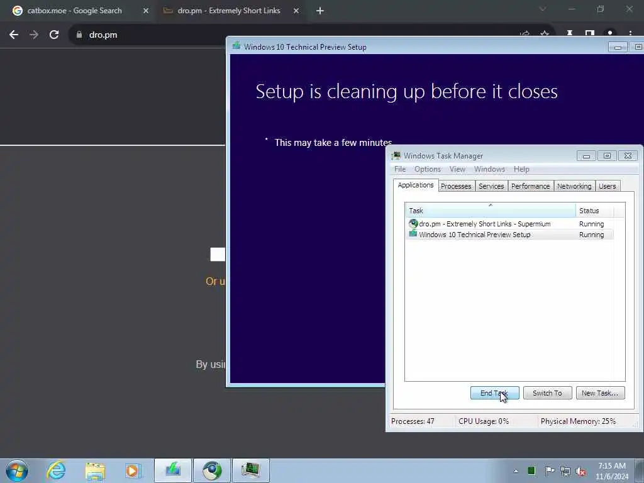The width and height of the screenshot is (644, 483).
Task: Select the Windows 10 Technical Preview Setup task
Action: pos(509,235)
